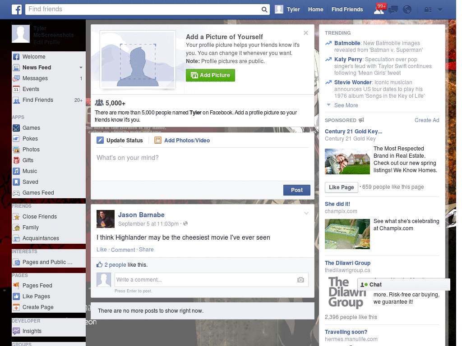Click the Family house icon
The height and width of the screenshot is (346, 462).
coord(16,228)
